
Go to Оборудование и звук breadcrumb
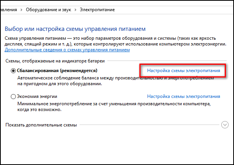coord(49,10)
